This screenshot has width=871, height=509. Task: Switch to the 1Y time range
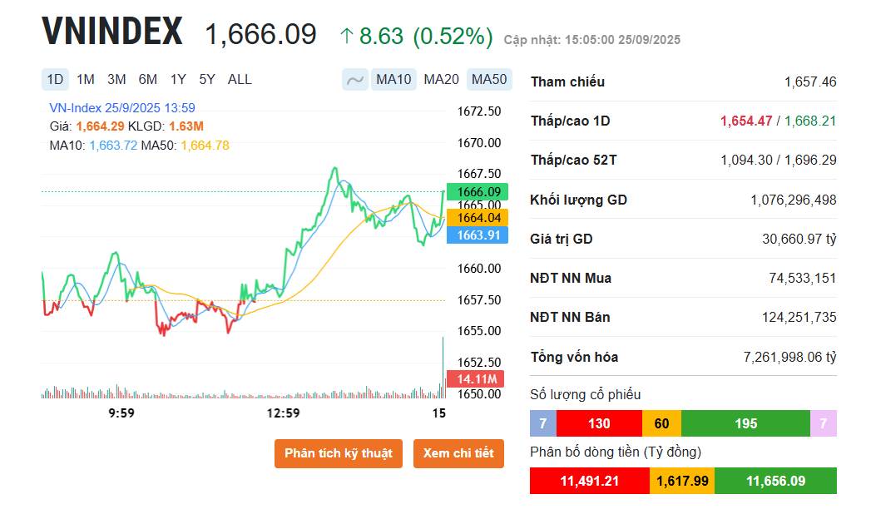coord(178,79)
